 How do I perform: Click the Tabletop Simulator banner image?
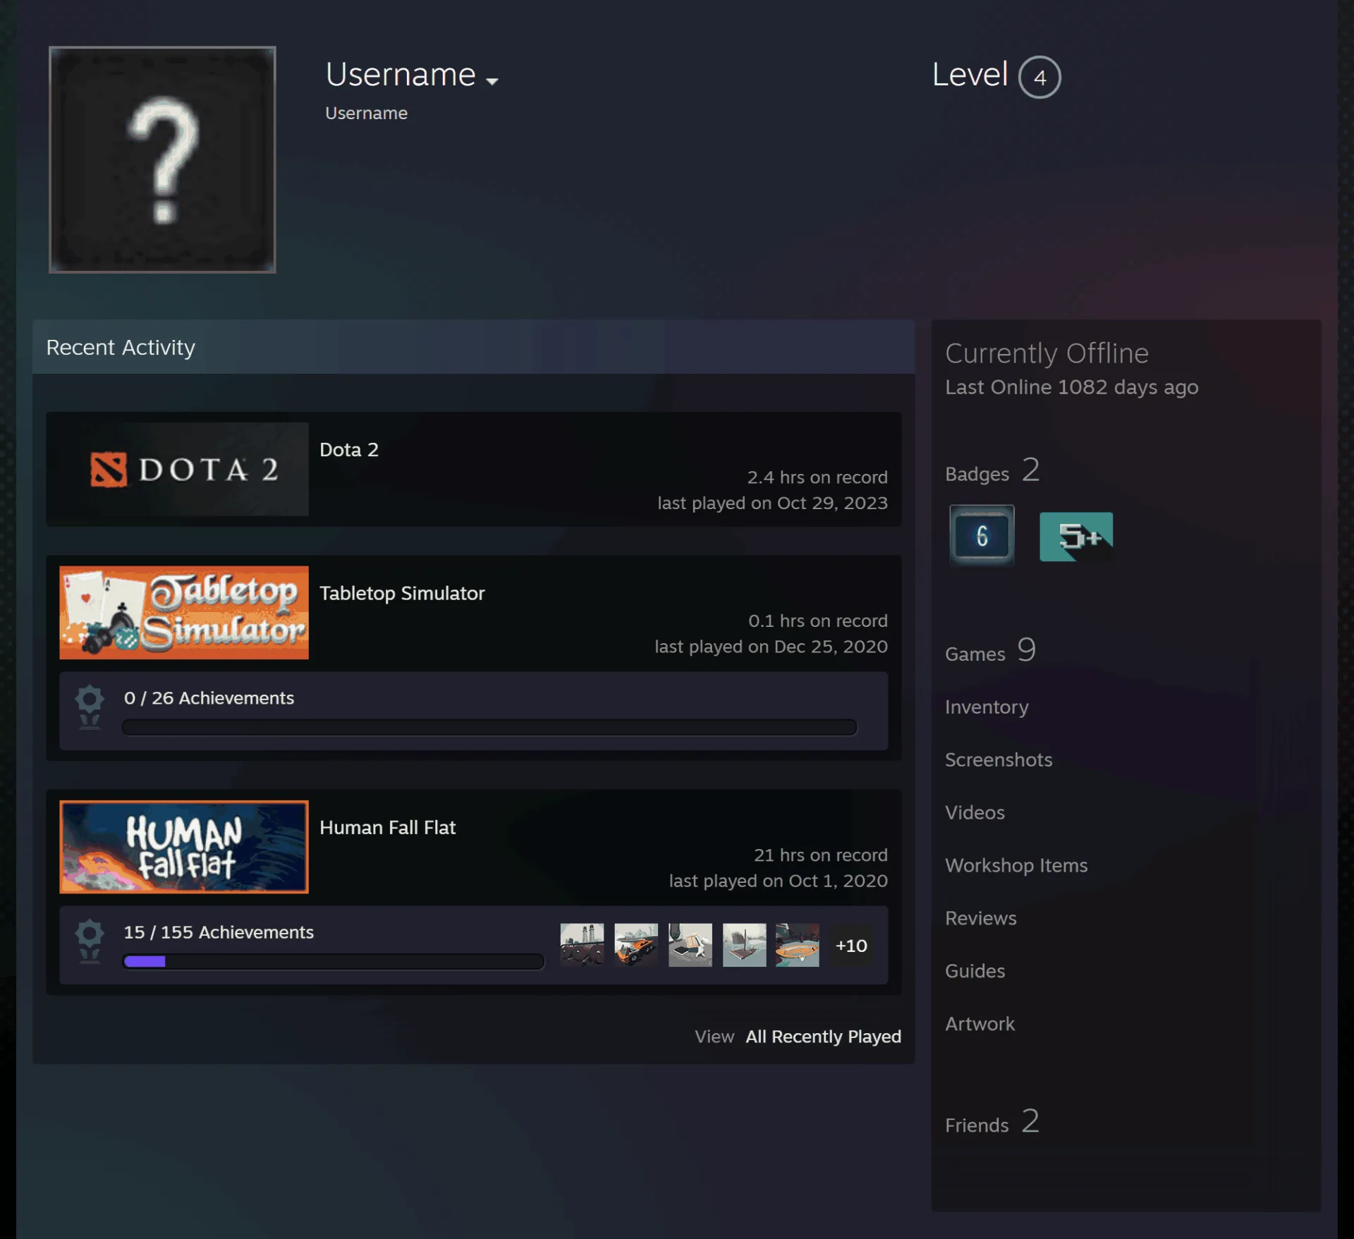click(184, 612)
